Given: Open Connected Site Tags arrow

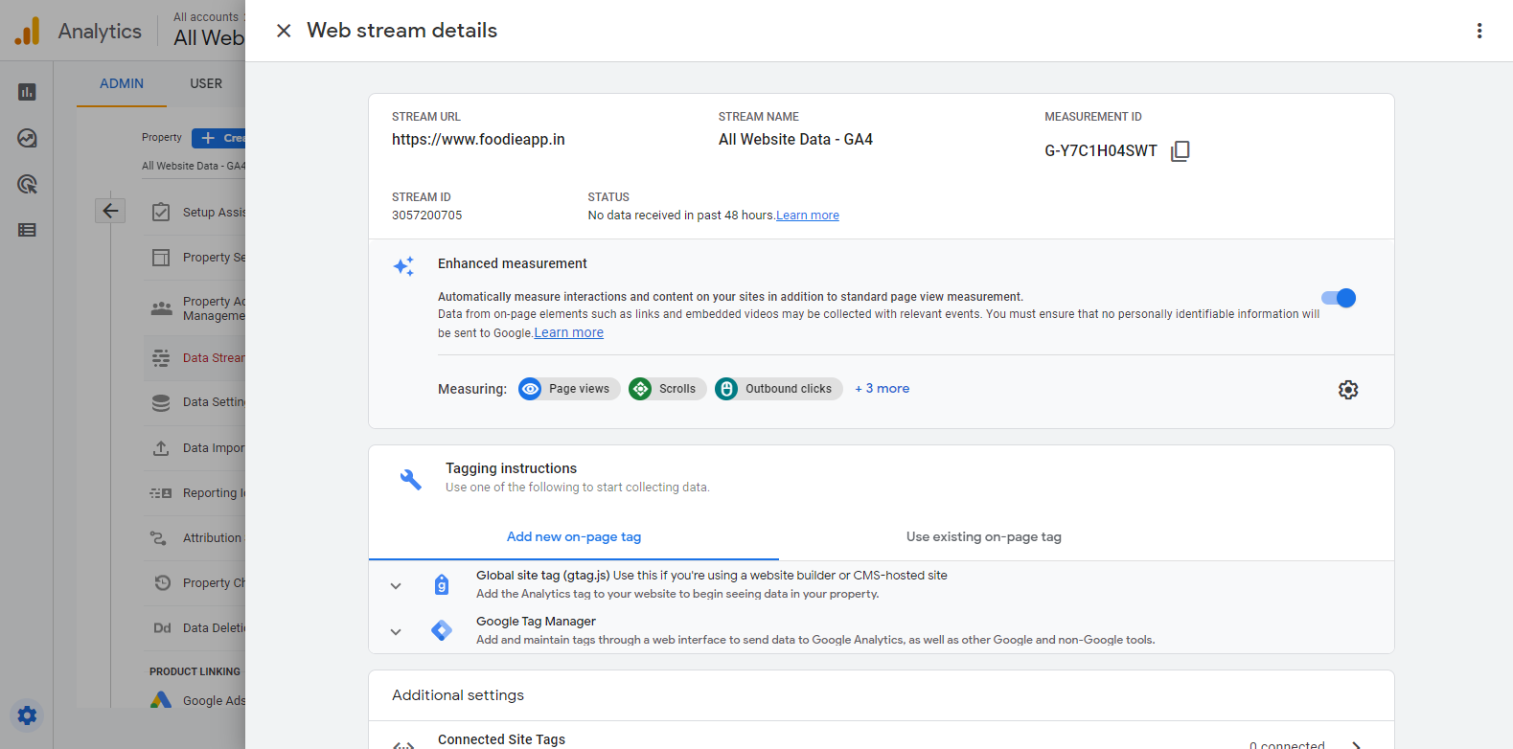Looking at the screenshot, I should tap(1357, 745).
